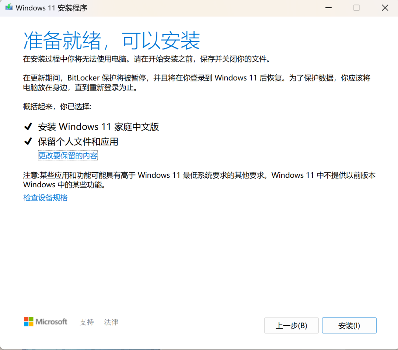Select the heading 准备就绪，可以安装
The height and width of the screenshot is (350, 398).
tap(112, 40)
